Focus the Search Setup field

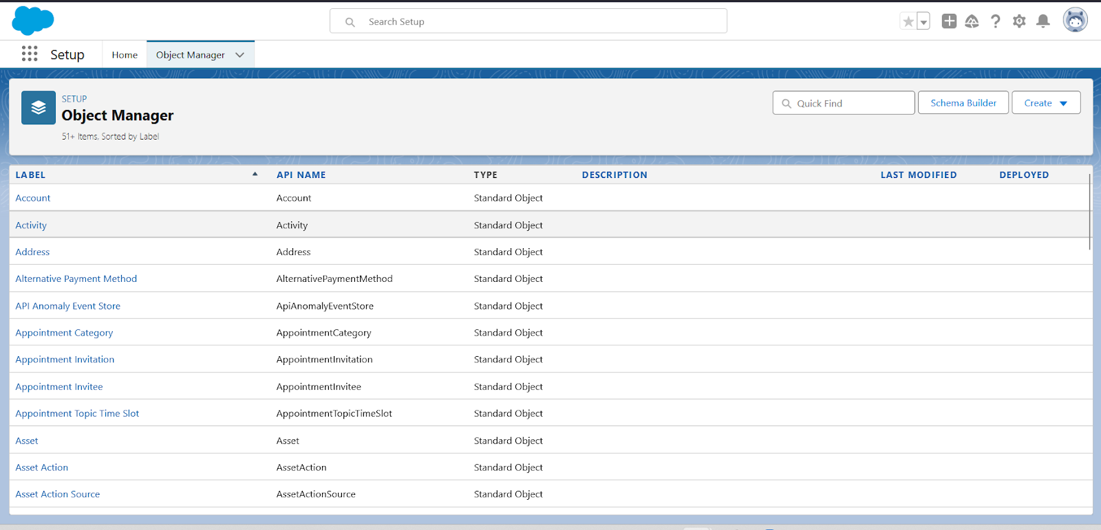[x=528, y=21]
